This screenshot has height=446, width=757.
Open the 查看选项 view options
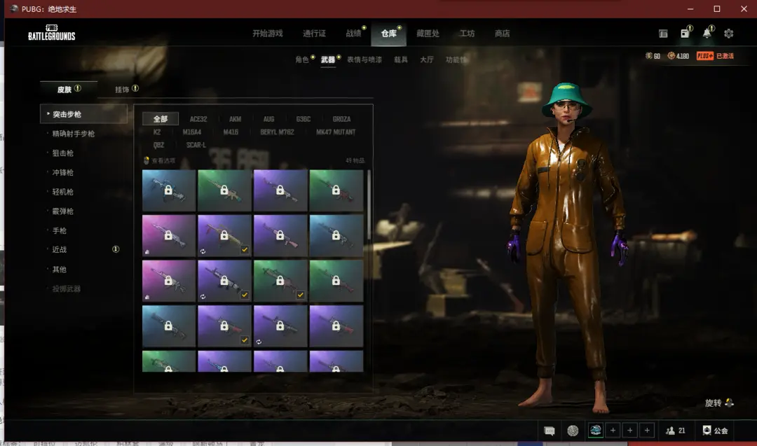click(x=160, y=160)
